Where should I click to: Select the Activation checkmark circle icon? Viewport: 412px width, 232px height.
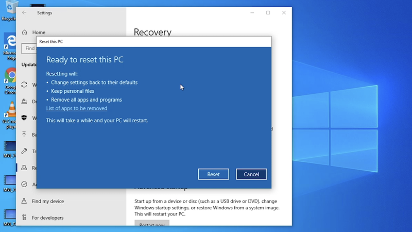point(24,184)
